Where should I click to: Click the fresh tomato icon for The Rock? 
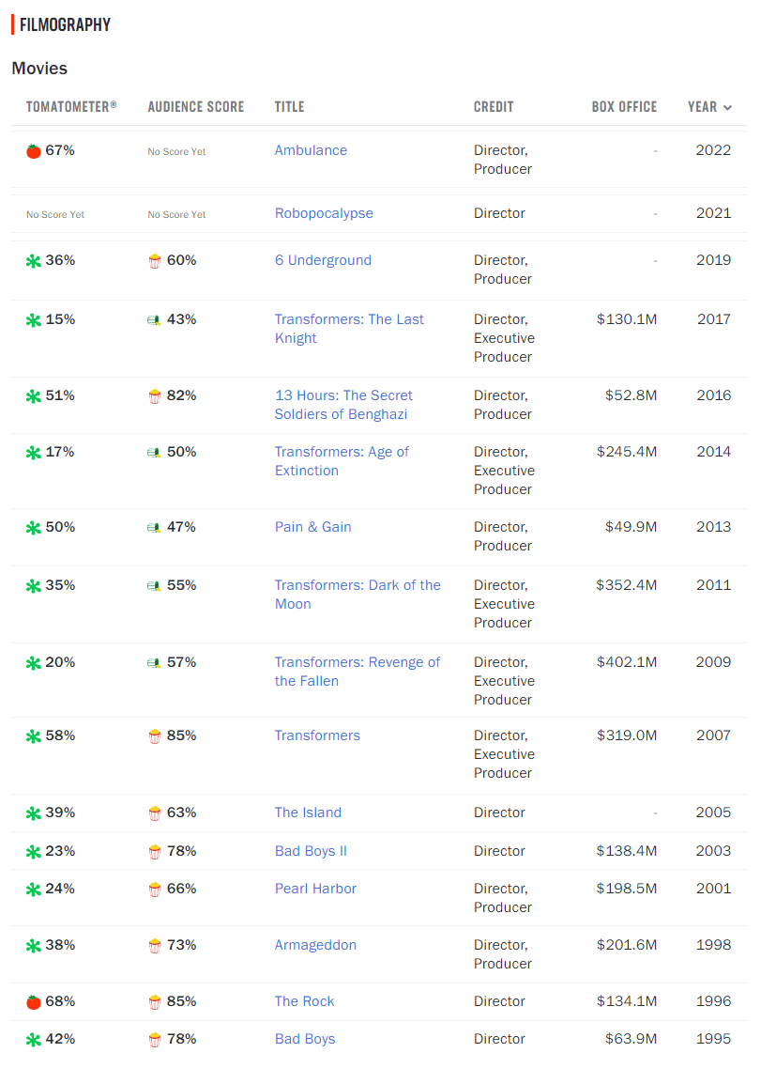click(x=34, y=1002)
